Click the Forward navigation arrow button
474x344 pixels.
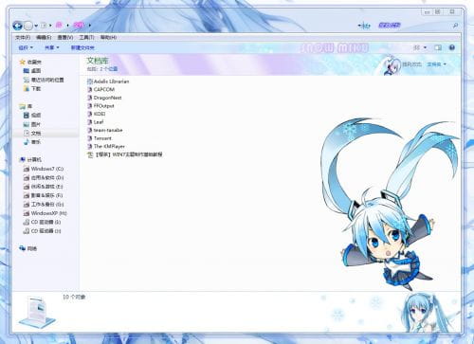click(x=28, y=26)
